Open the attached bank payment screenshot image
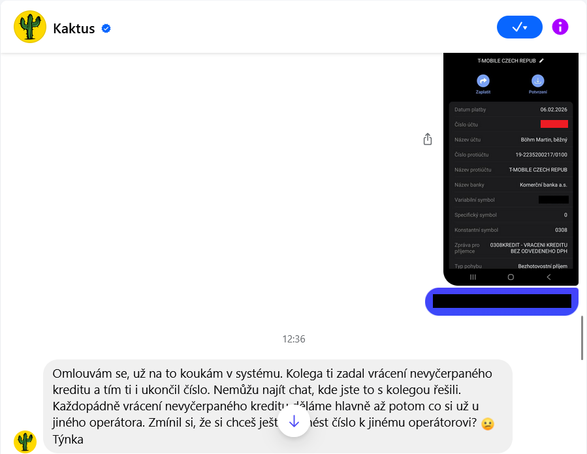The height and width of the screenshot is (454, 587). click(x=511, y=169)
